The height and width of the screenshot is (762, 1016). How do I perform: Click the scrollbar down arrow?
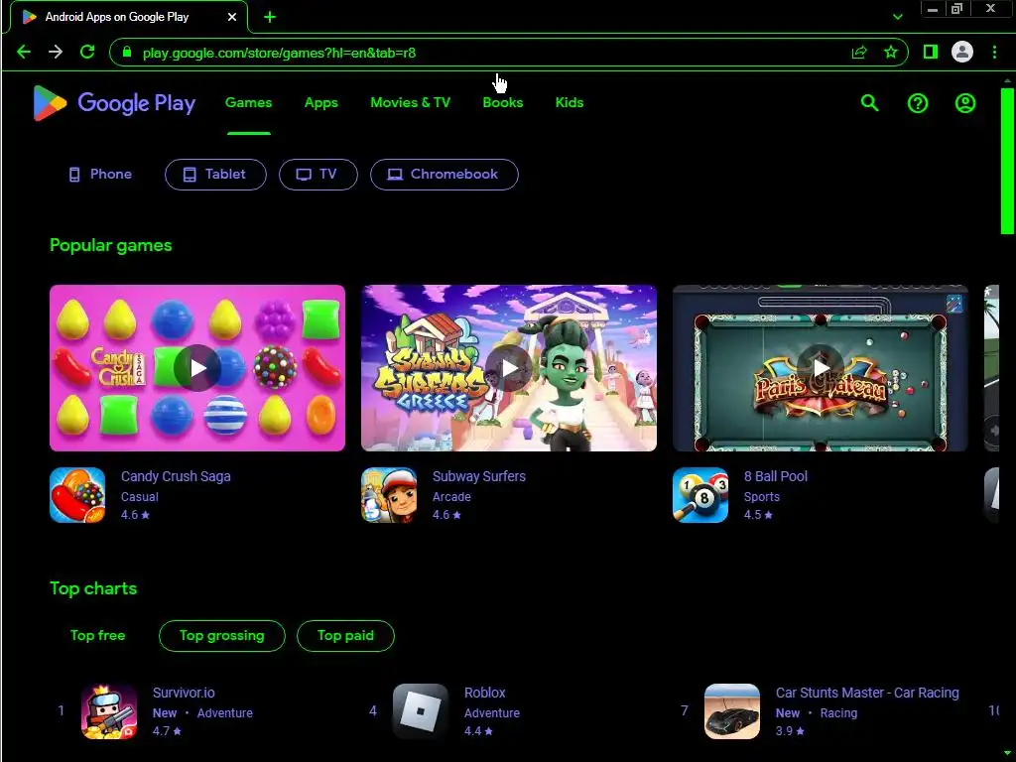pos(1007,753)
